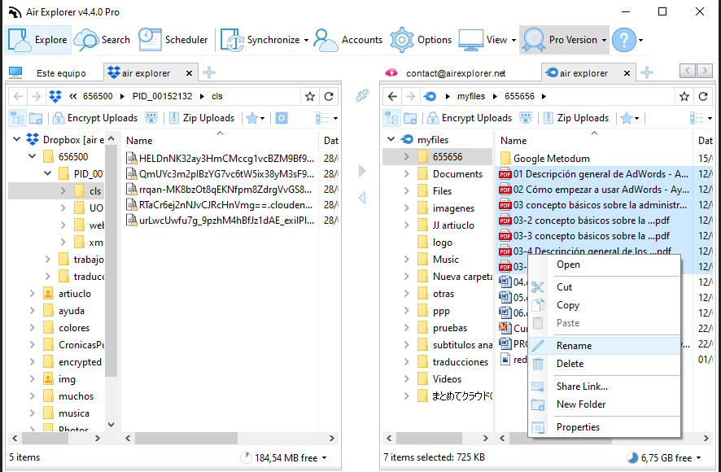Viewport: 721px width, 472px height.
Task: Add a new tab in the right pane
Action: click(x=647, y=72)
